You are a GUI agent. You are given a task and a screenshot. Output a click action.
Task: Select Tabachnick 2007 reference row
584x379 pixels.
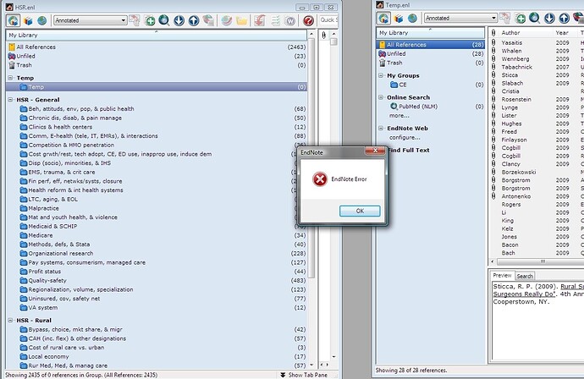(537, 67)
